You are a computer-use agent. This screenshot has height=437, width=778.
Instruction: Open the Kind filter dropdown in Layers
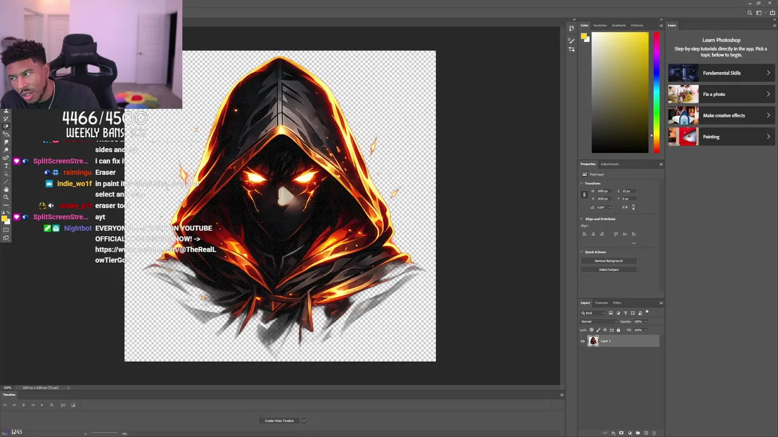click(593, 313)
